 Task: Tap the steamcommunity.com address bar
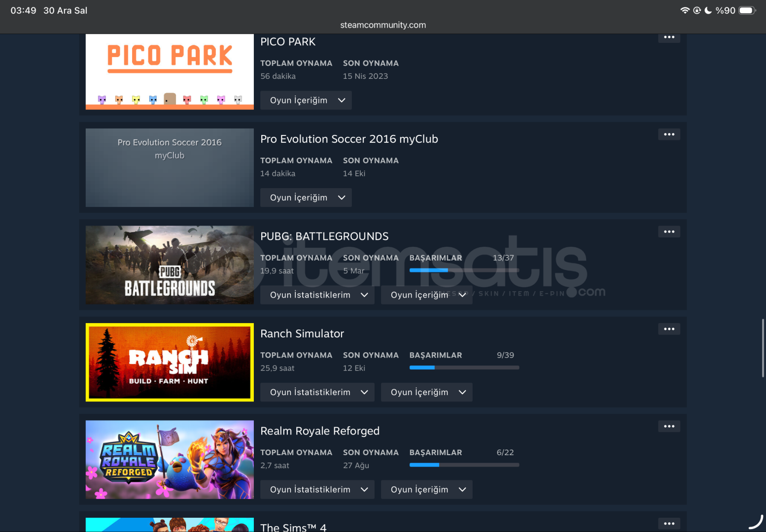(383, 25)
